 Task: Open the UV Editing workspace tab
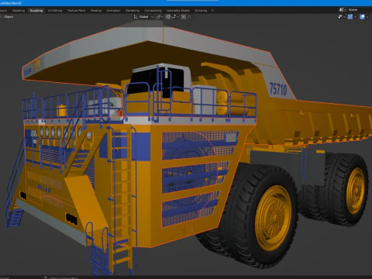55,11
